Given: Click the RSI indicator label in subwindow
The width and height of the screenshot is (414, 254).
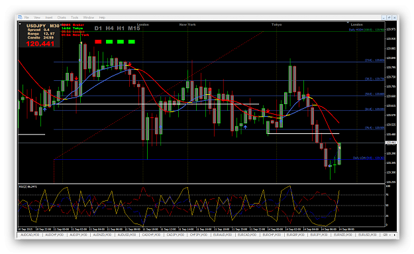Looking at the screenshot, I should pos(28,187).
